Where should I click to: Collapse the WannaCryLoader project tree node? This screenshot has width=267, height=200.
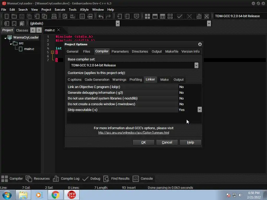click(x=5, y=38)
